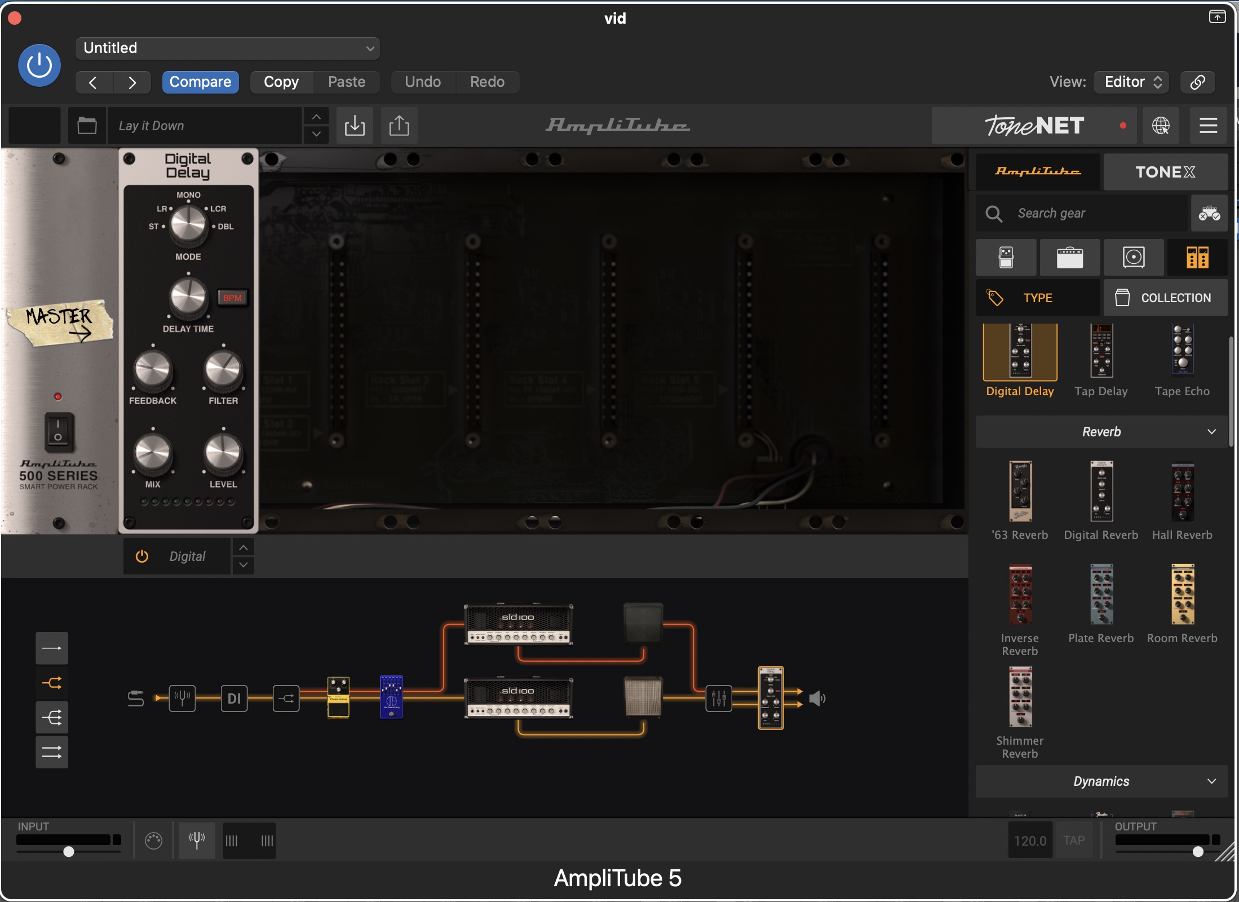Click the tuner icon in signal chain
This screenshot has height=902, width=1239.
click(182, 698)
